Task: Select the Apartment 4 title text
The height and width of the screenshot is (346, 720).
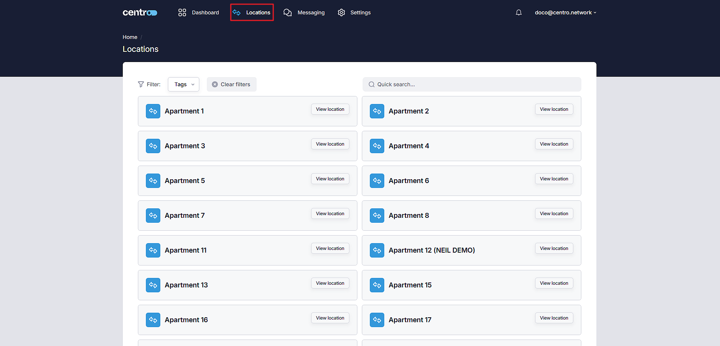Action: coord(409,146)
